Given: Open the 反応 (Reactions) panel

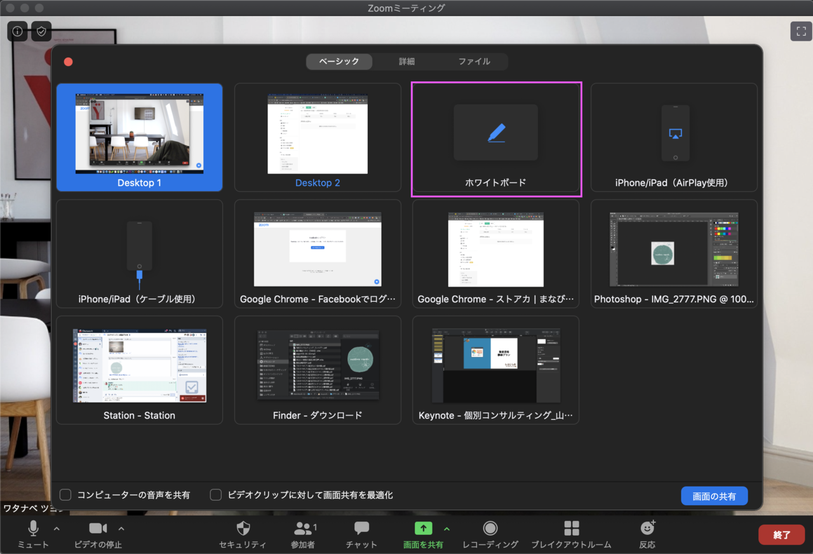Looking at the screenshot, I should [x=647, y=534].
